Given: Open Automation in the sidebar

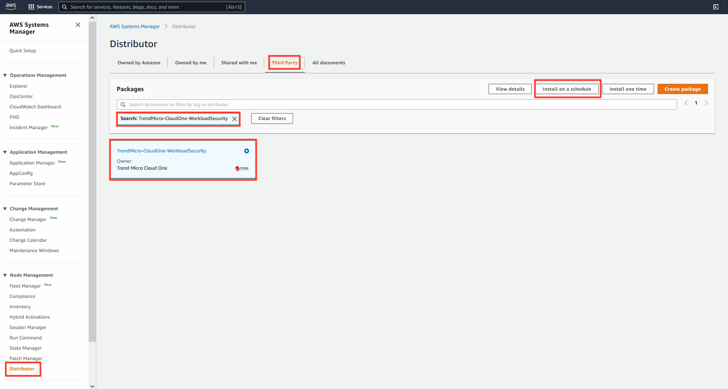Looking at the screenshot, I should tap(22, 230).
